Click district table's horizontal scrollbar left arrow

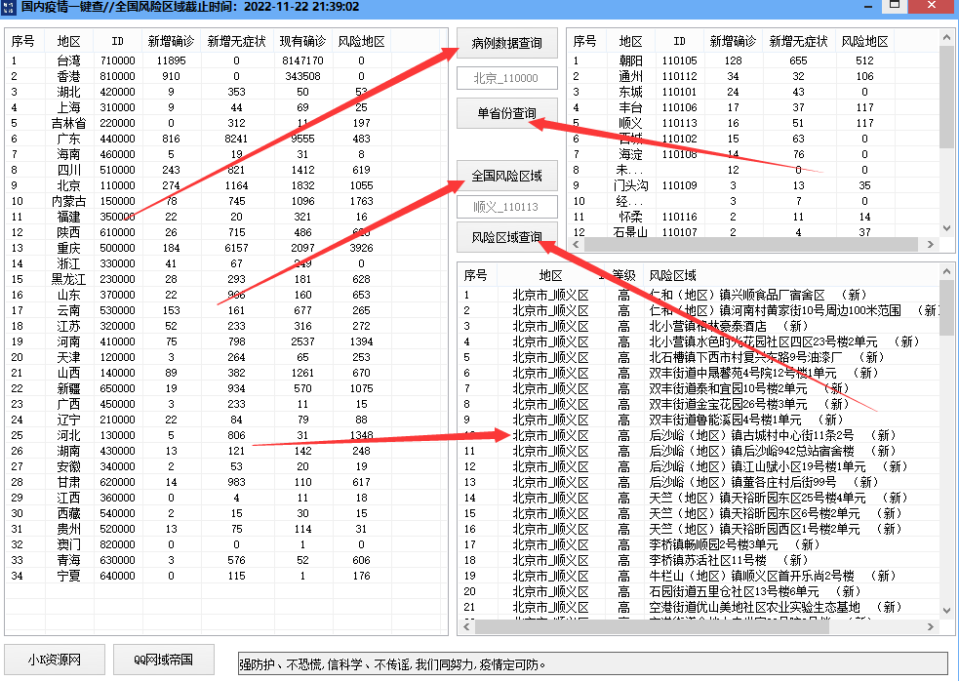pyautogui.click(x=577, y=244)
